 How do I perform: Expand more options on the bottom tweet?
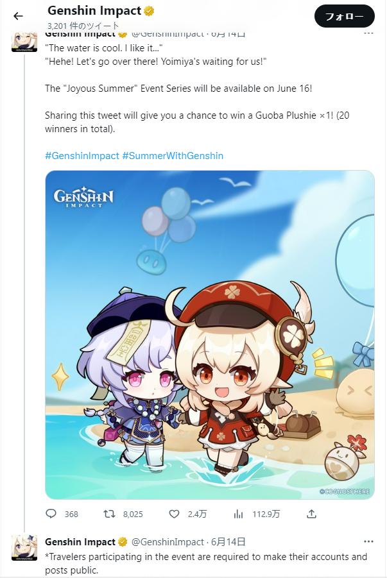click(x=368, y=541)
